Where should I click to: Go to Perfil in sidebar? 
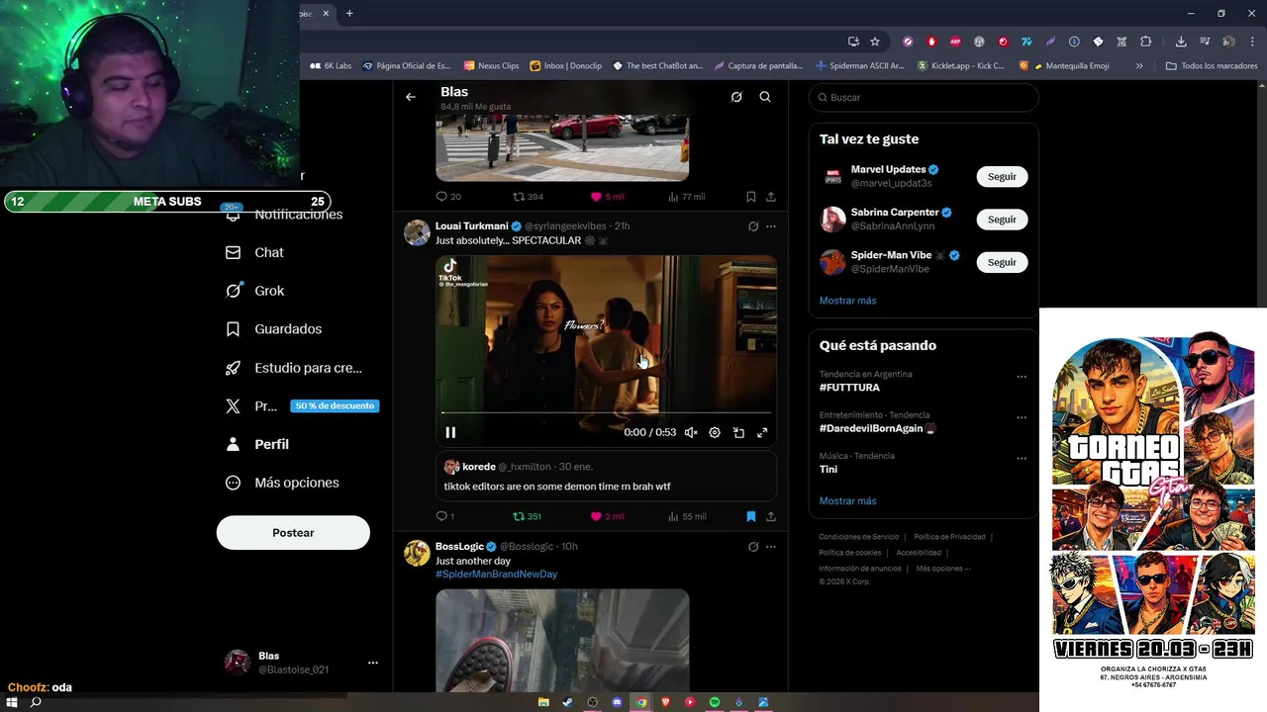tap(257, 444)
